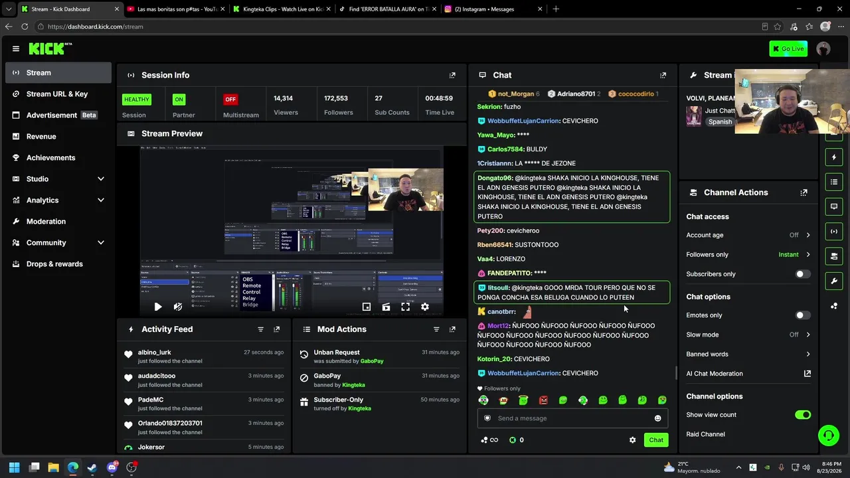Toggle Show view count switch
850x478 pixels.
pyautogui.click(x=803, y=415)
